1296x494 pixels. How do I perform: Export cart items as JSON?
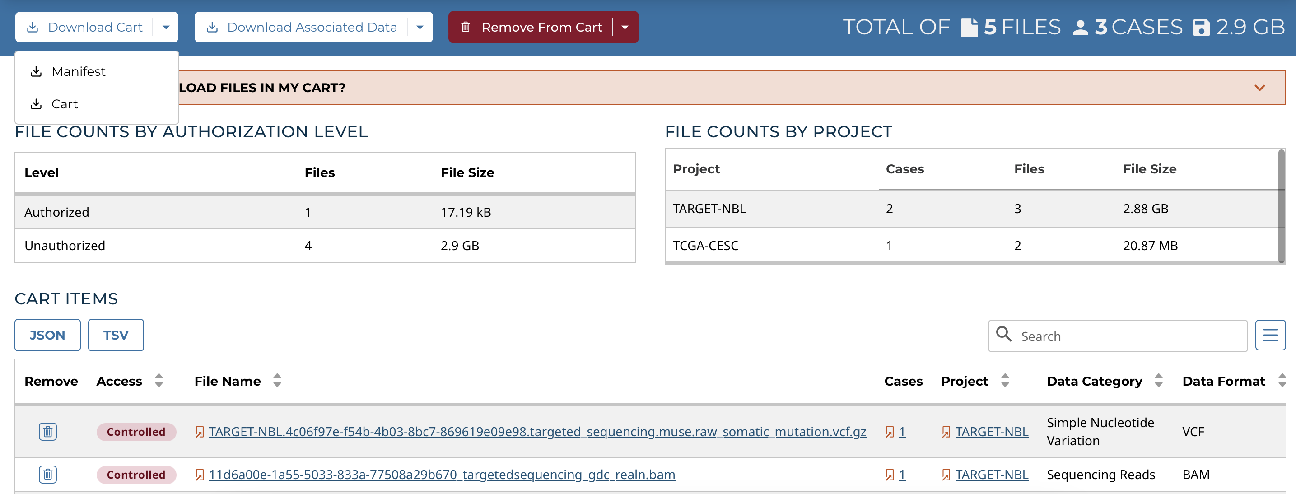(47, 335)
